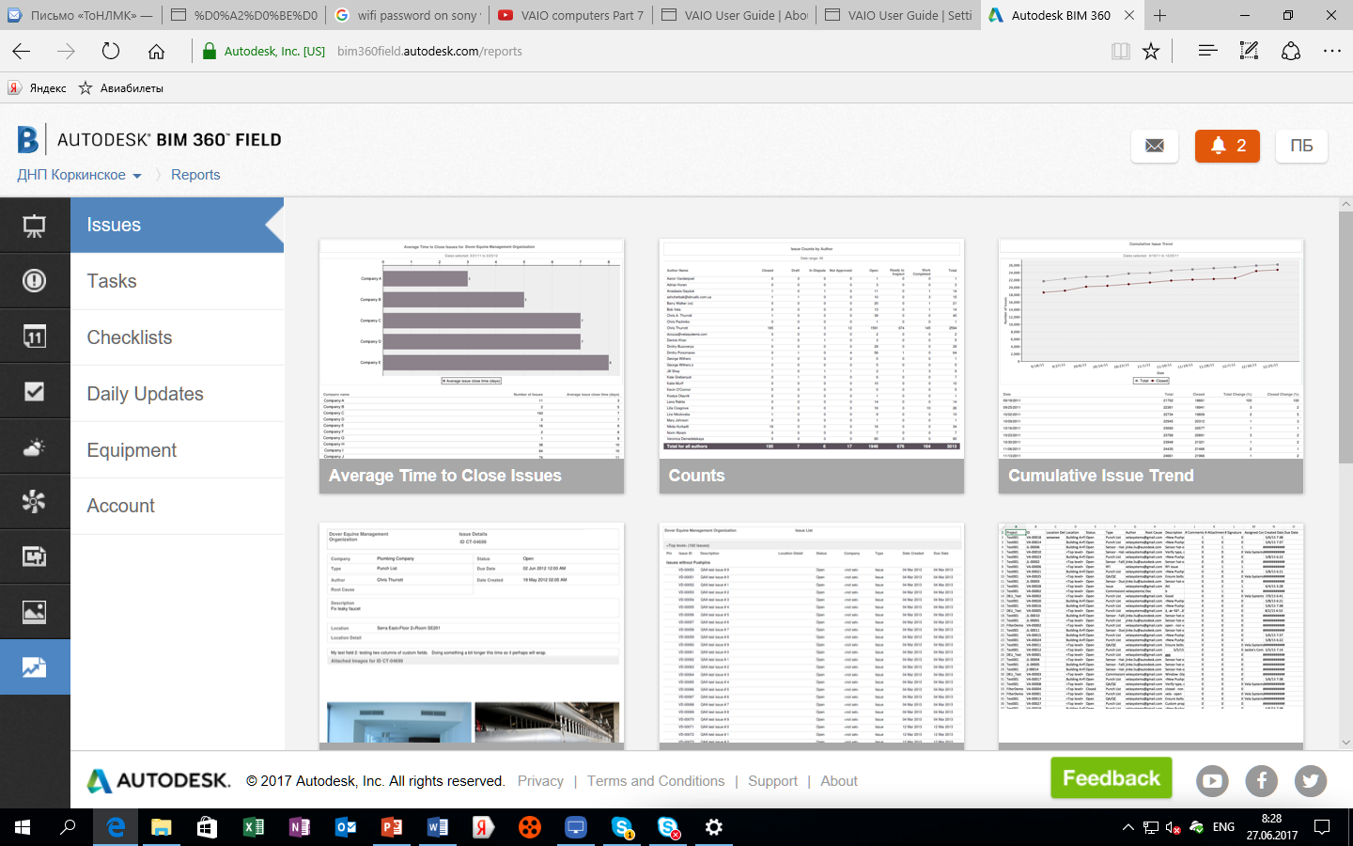This screenshot has width=1353, height=846.
Task: Open the mail messages icon in header
Action: (1155, 146)
